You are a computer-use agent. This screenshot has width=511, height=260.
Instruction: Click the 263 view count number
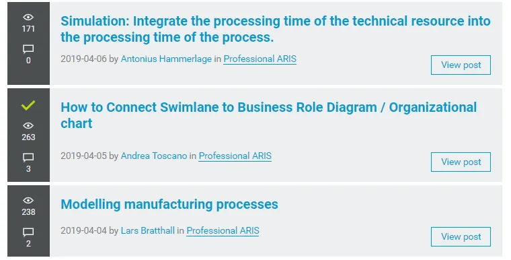coord(28,137)
